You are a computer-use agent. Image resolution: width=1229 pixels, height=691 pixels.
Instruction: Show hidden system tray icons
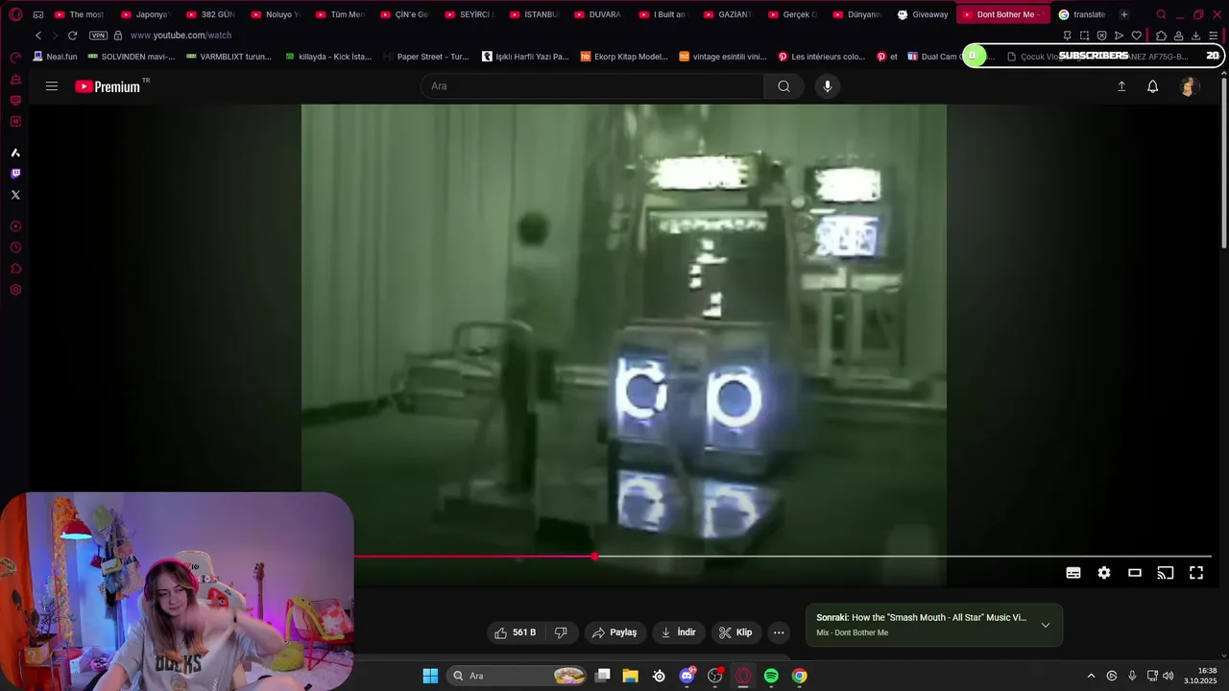pos(1091,676)
